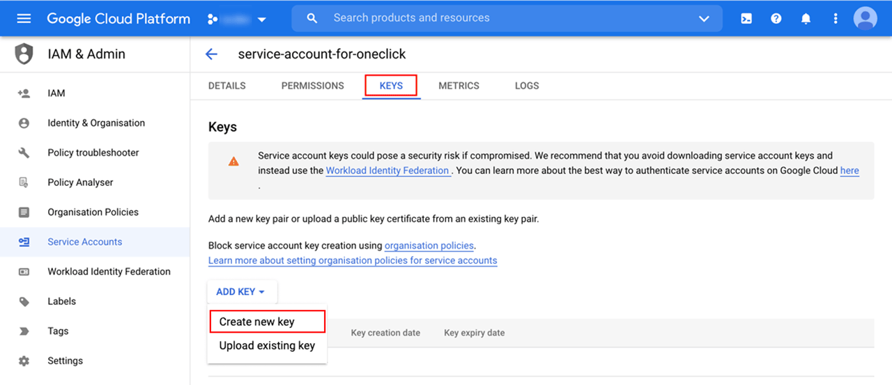Activate Cloud Shell terminal icon

click(746, 19)
